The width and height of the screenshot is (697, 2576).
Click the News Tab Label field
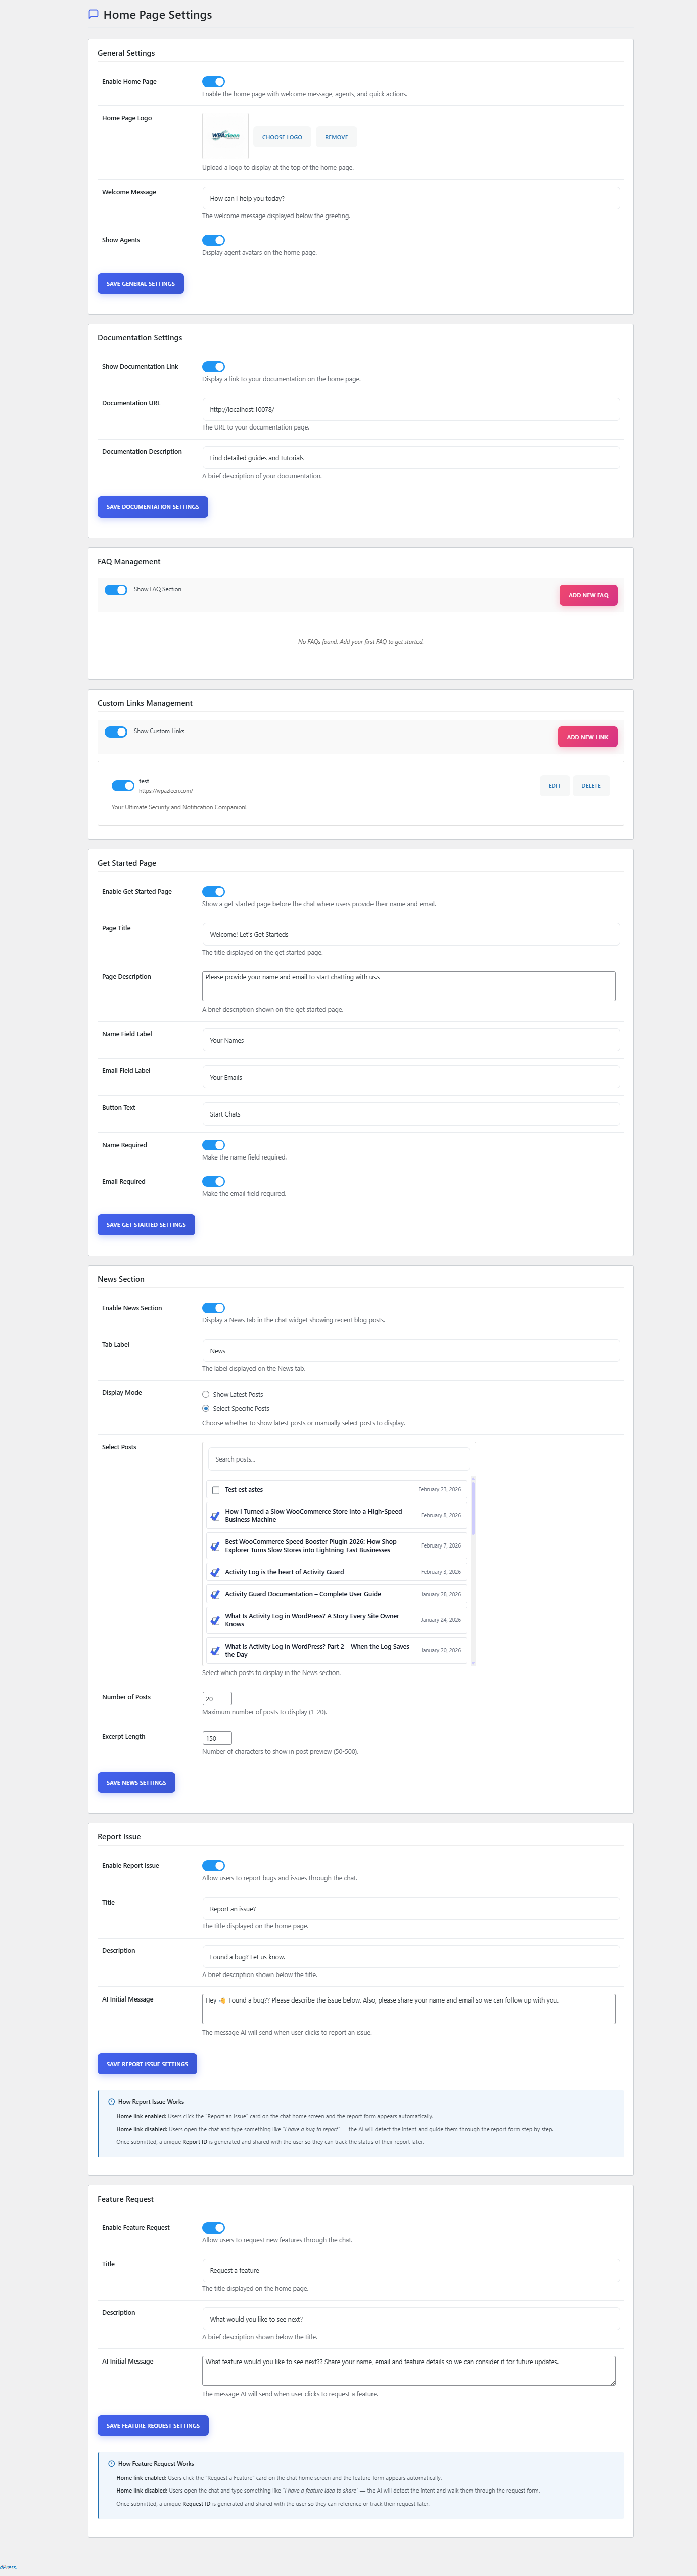coord(410,1351)
